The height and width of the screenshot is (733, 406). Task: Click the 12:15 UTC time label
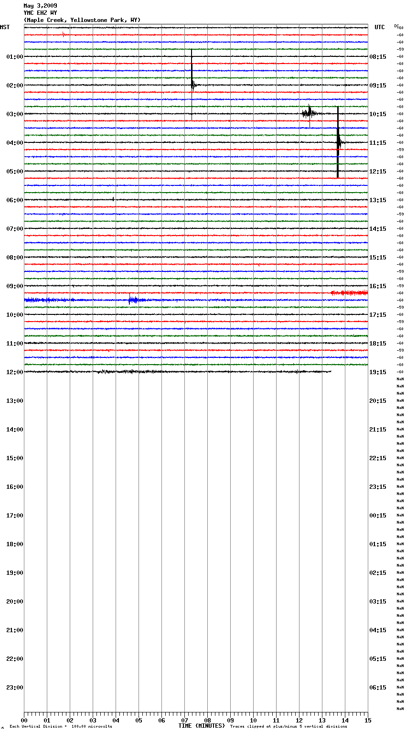[378, 172]
